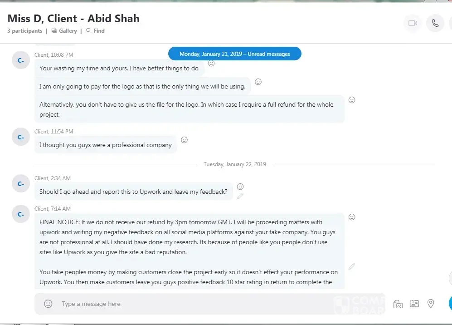The height and width of the screenshot is (325, 452).
Task: Click the add files icon
Action: [x=398, y=304]
